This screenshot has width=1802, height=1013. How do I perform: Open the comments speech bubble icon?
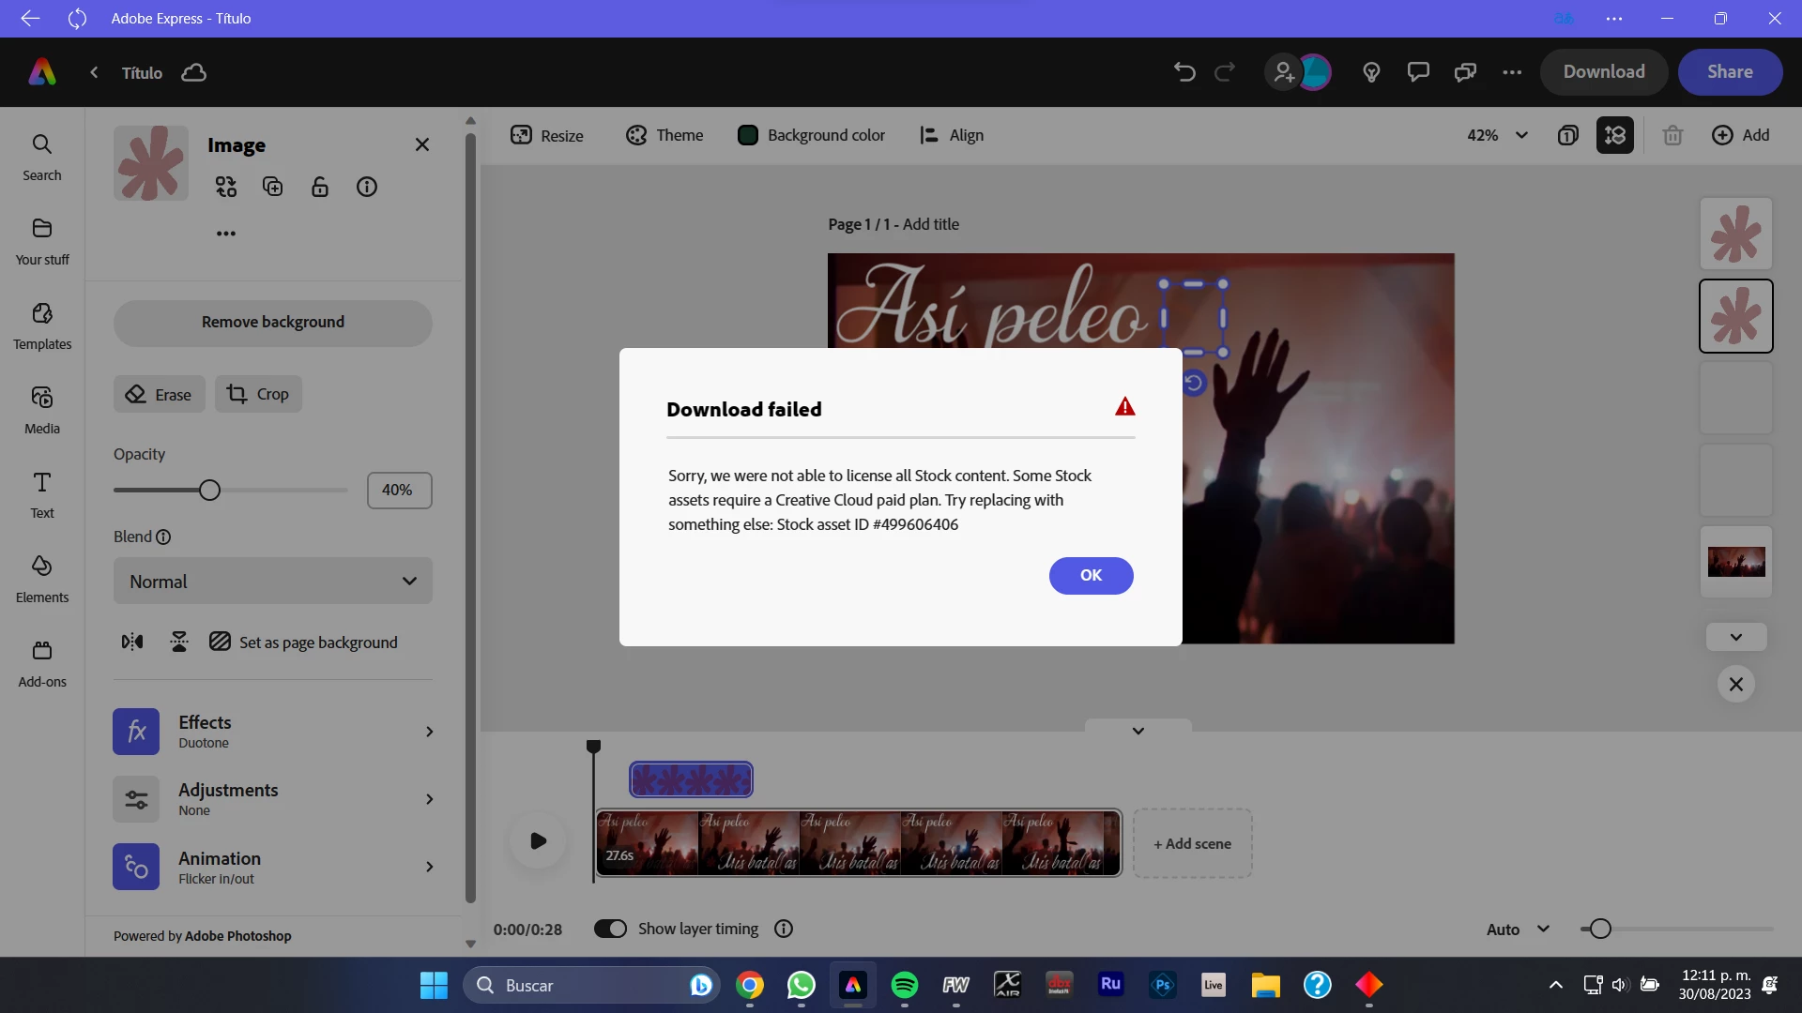click(1418, 72)
